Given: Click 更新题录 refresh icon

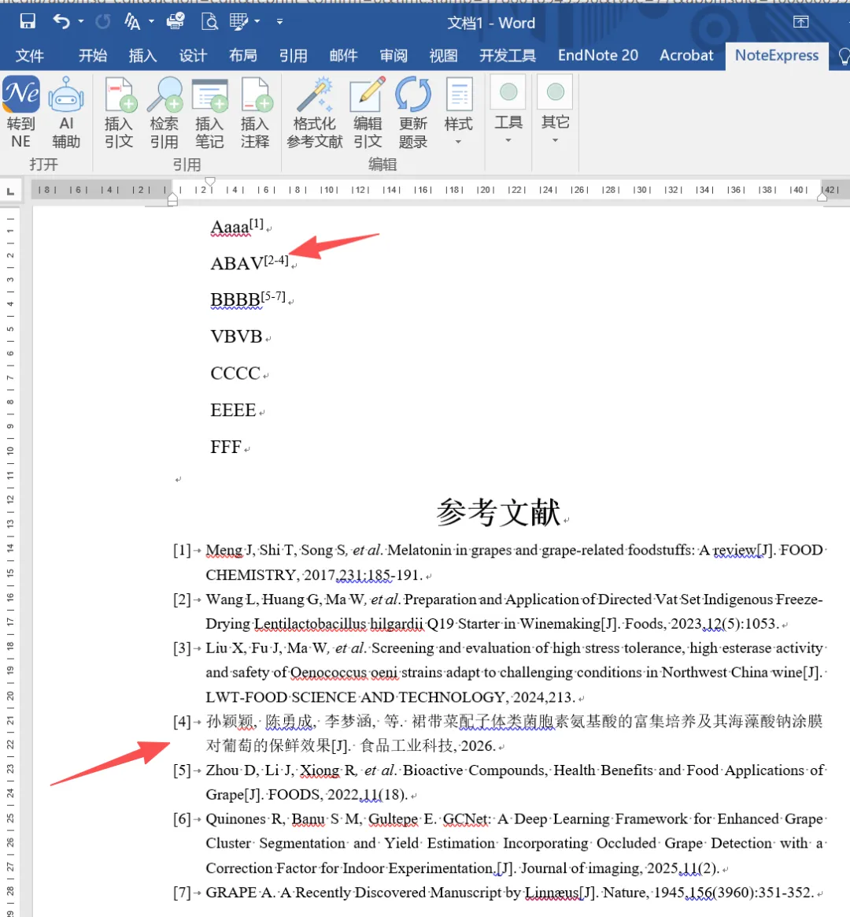Looking at the screenshot, I should pyautogui.click(x=413, y=113).
